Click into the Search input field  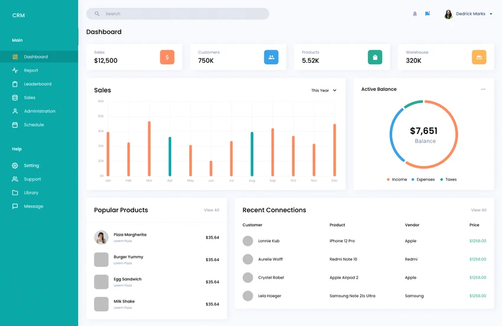183,14
